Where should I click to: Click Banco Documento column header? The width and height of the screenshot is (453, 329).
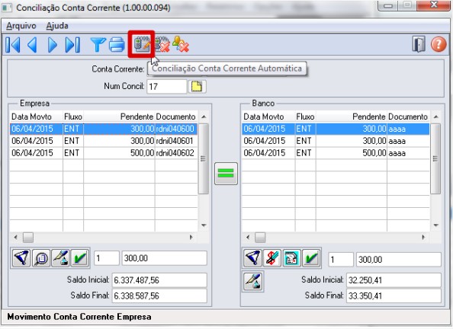pyautogui.click(x=408, y=117)
